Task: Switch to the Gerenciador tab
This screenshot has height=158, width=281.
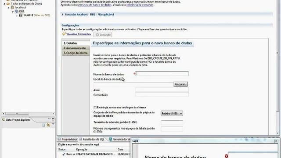Action: (119, 139)
